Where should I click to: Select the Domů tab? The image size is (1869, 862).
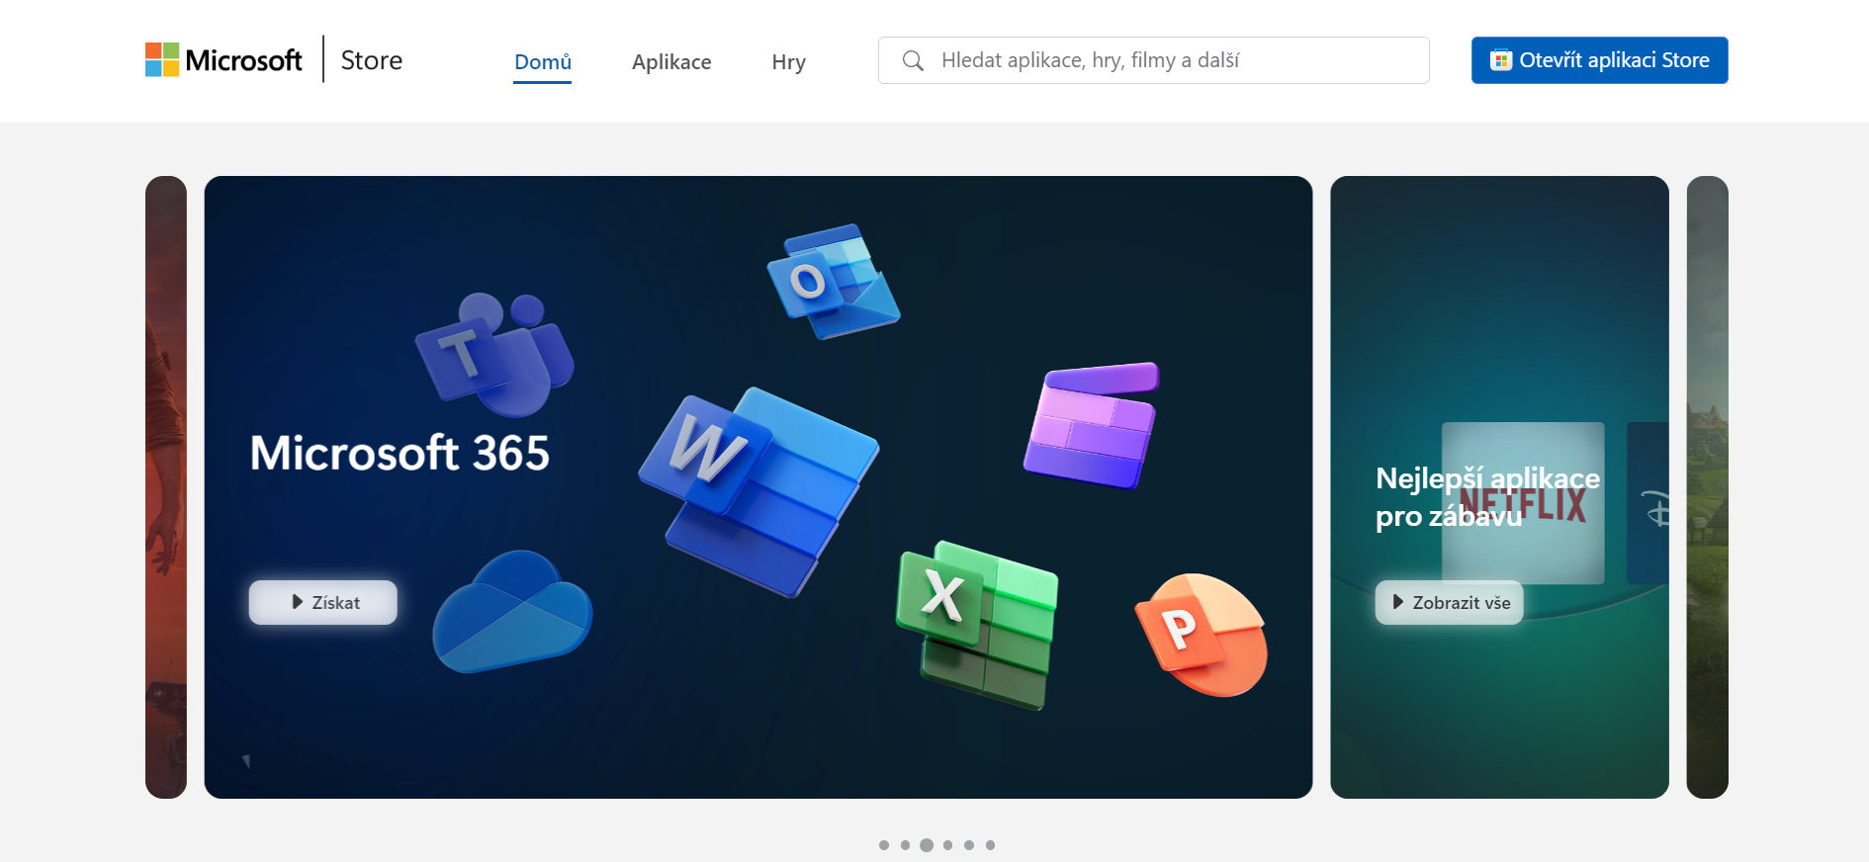(x=543, y=61)
